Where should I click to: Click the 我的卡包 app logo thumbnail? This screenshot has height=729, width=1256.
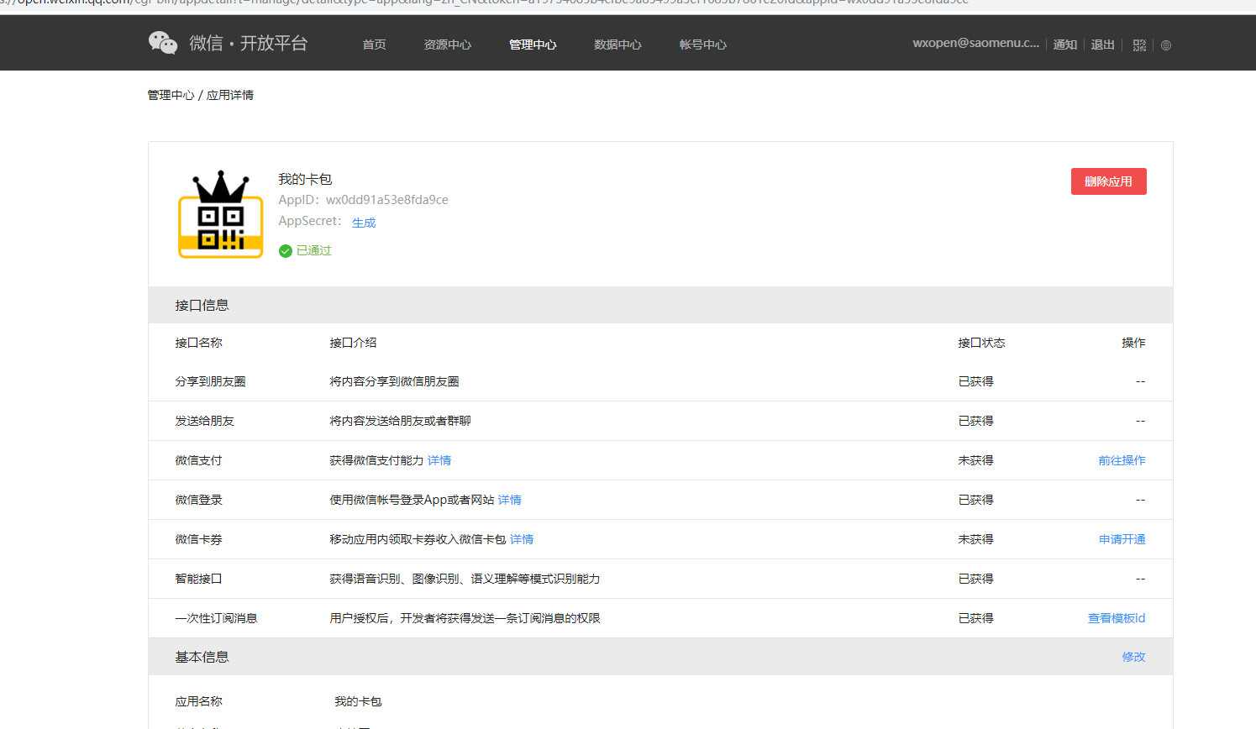[221, 214]
